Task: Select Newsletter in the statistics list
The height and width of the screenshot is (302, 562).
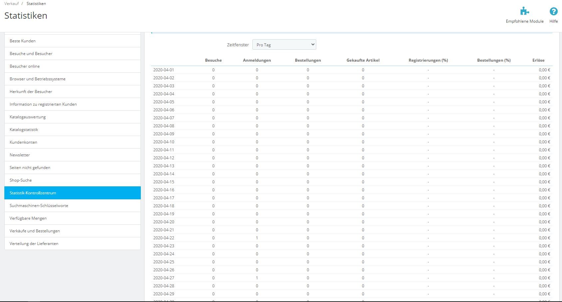Action: tap(73, 155)
